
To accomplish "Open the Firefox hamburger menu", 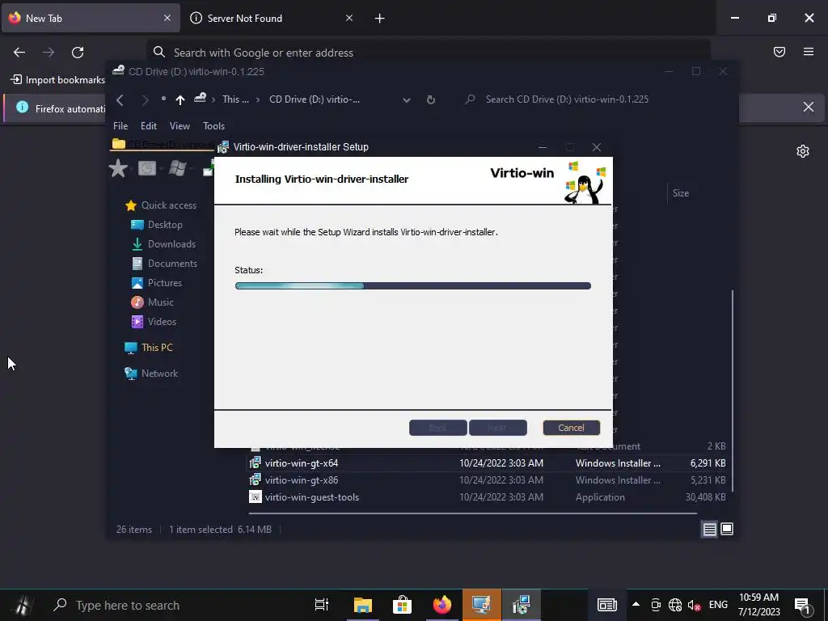I will pyautogui.click(x=809, y=52).
